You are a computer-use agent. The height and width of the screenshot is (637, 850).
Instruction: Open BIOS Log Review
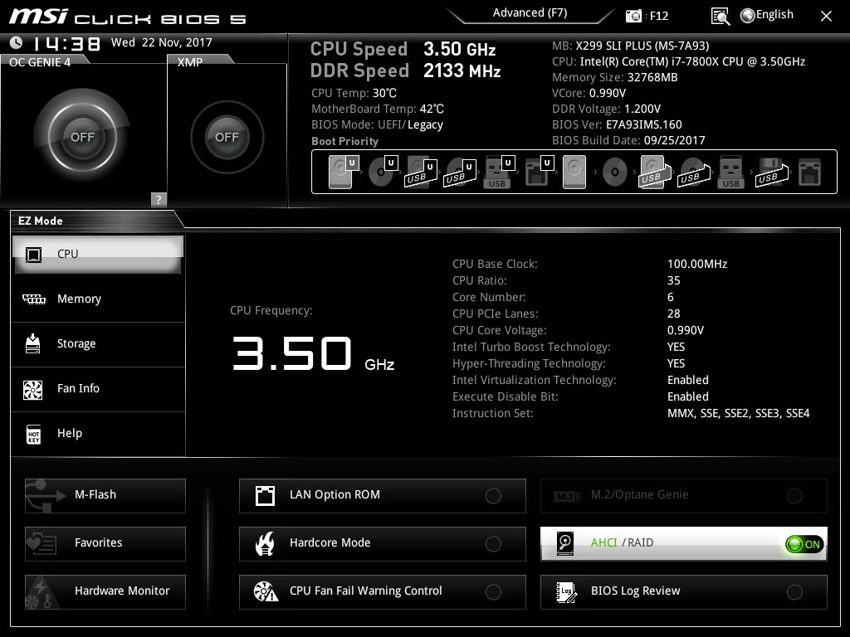click(684, 592)
